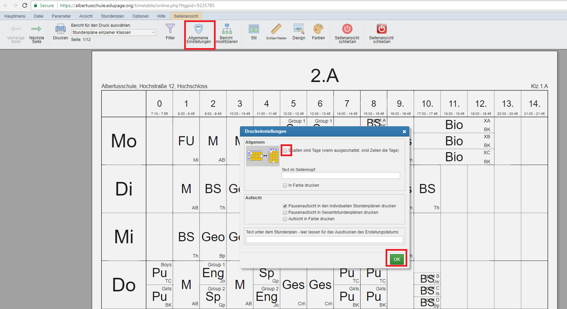
Task: Click the 'Text im Seitenkopf' input field
Action: tap(341, 176)
